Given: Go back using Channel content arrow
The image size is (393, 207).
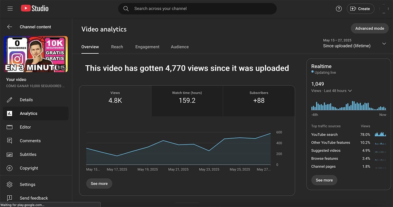Looking at the screenshot, I should 10,27.
